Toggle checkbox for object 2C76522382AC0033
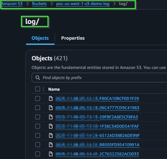The width and height of the screenshot is (167, 159). [38, 154]
